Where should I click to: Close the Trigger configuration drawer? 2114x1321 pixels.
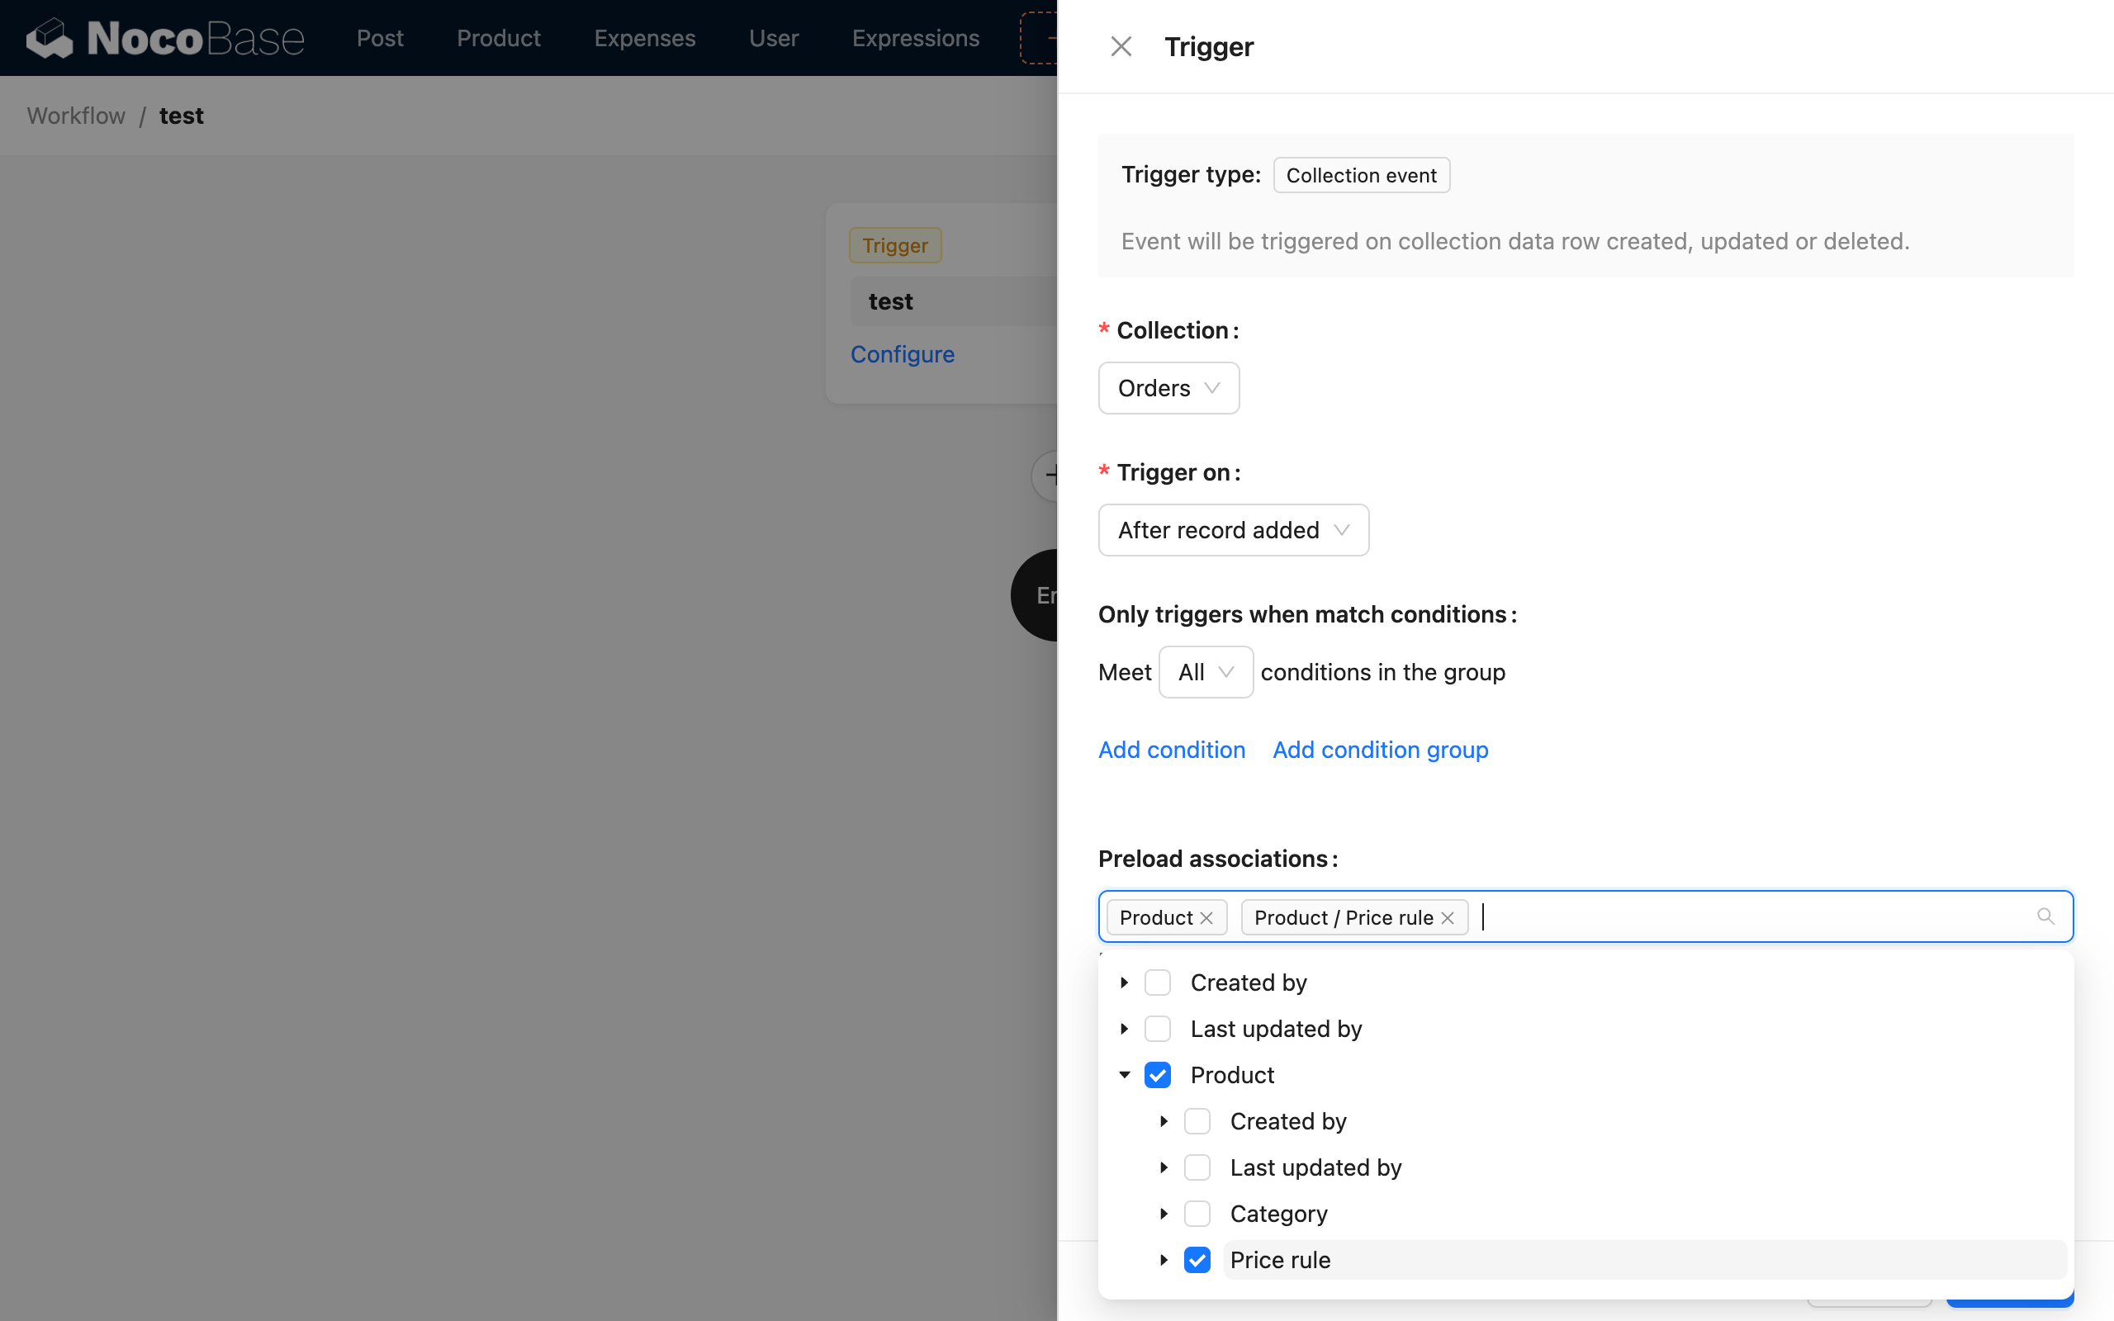pos(1121,45)
